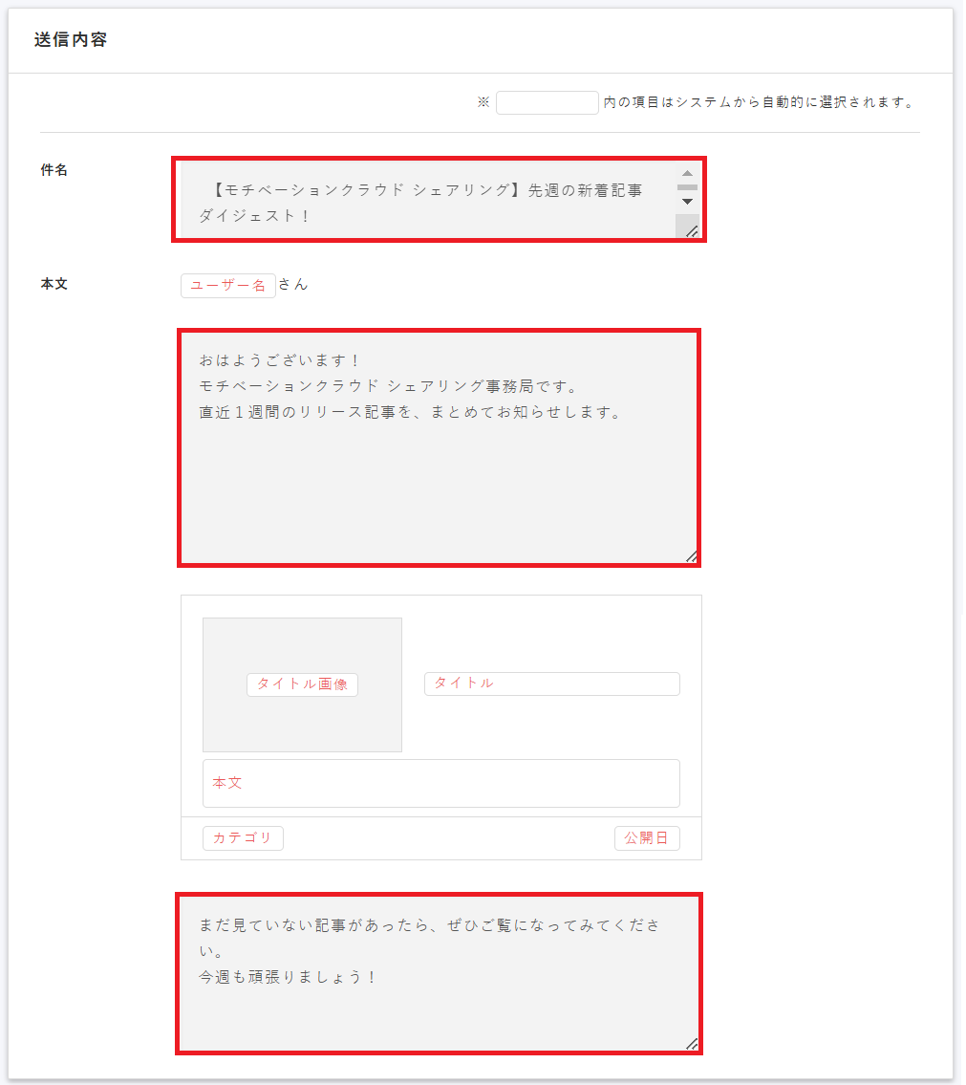
Task: Click the 件名 field label
Action: click(54, 170)
